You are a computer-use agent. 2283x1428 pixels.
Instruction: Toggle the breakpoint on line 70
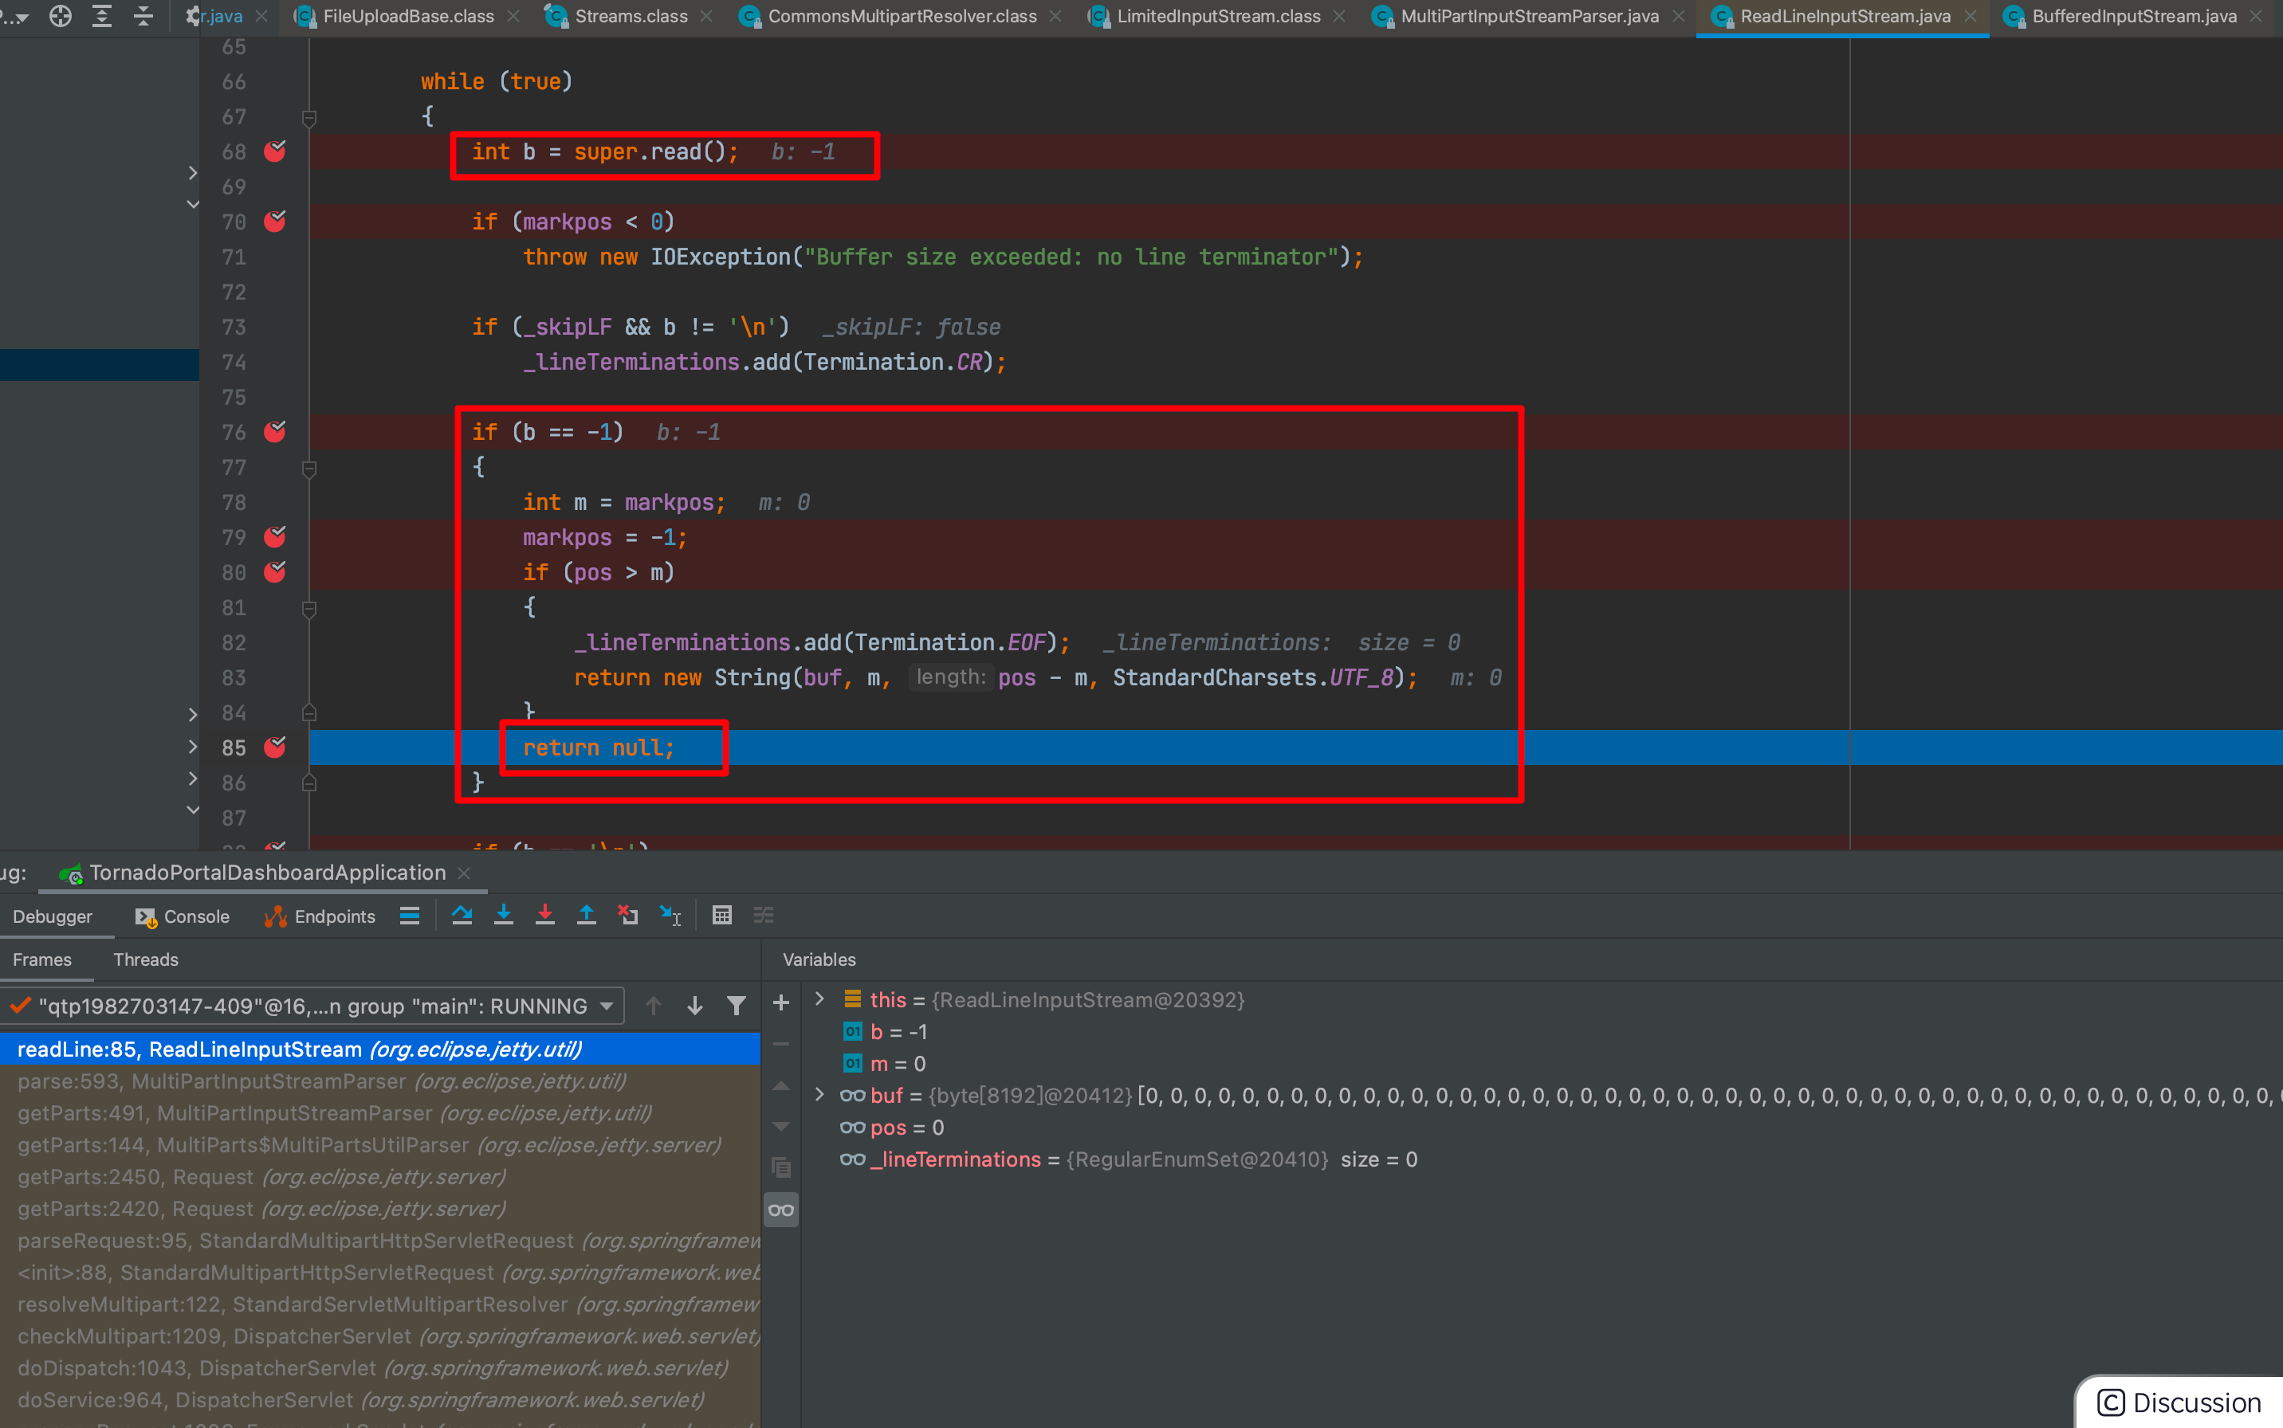(275, 221)
